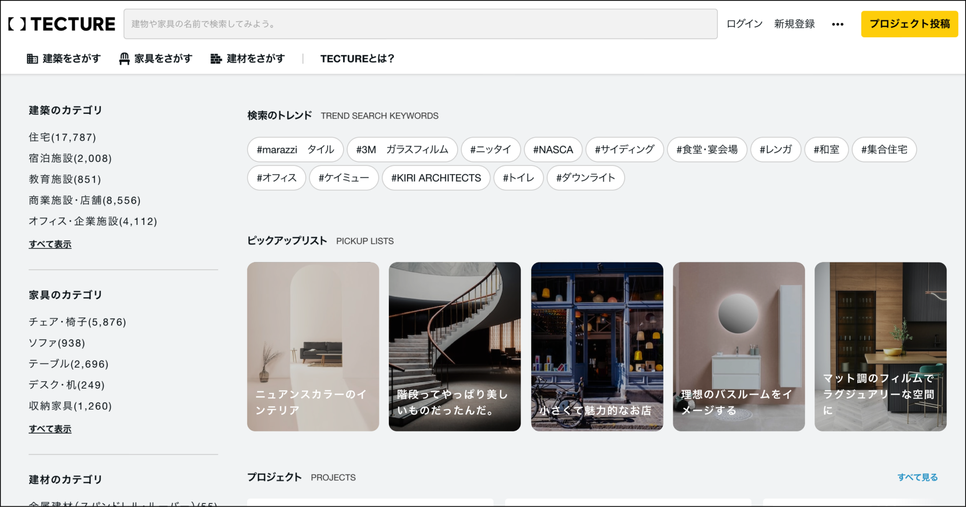Open the 小さくて魅力的なお店 pickup thumbnail
Screen dimensions: 966x507
point(597,347)
